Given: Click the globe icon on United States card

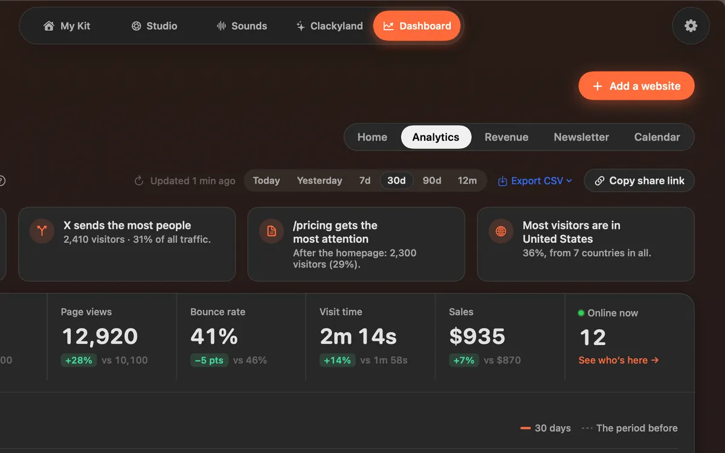Looking at the screenshot, I should (501, 231).
